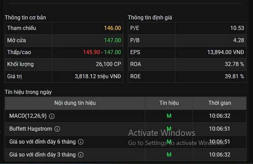The width and height of the screenshot is (253, 164).
Task: Open info icon for 3 tháng signal
Action: coord(81,155)
